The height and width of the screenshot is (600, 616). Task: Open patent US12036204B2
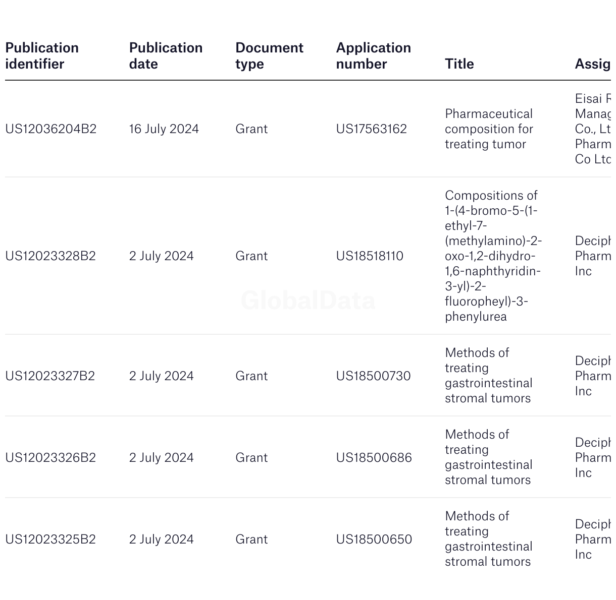click(x=51, y=129)
